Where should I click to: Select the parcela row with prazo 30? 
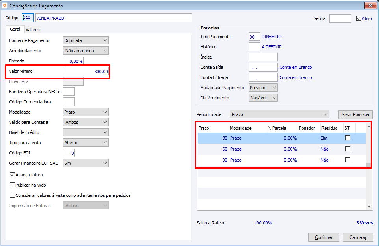click(282, 138)
